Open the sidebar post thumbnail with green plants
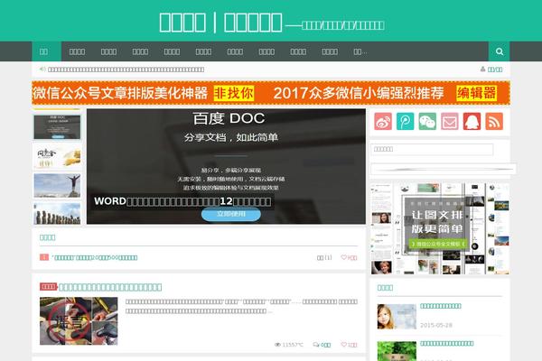 click(397, 351)
